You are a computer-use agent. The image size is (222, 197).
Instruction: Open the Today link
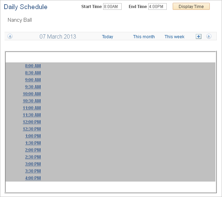coord(107,36)
